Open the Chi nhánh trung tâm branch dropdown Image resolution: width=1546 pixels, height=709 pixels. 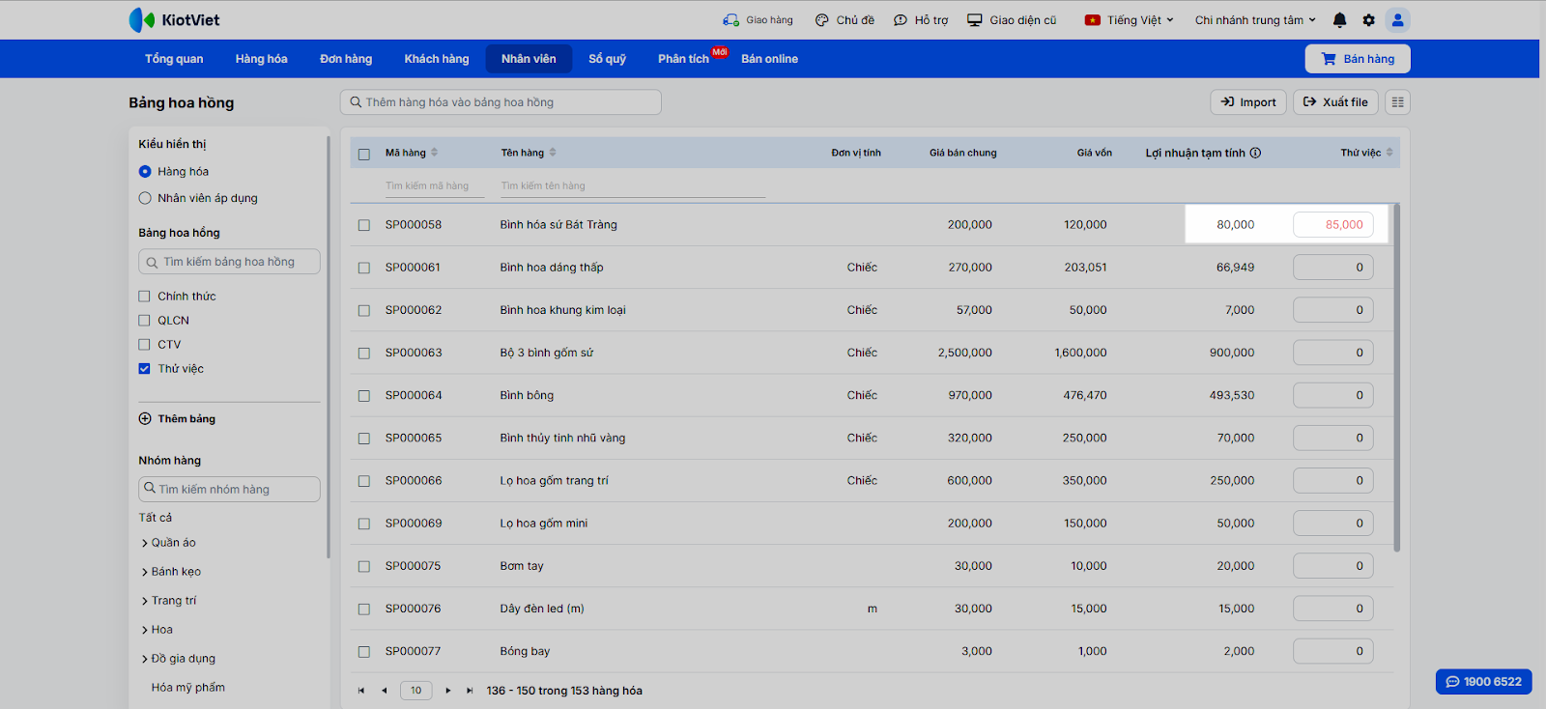click(1254, 20)
